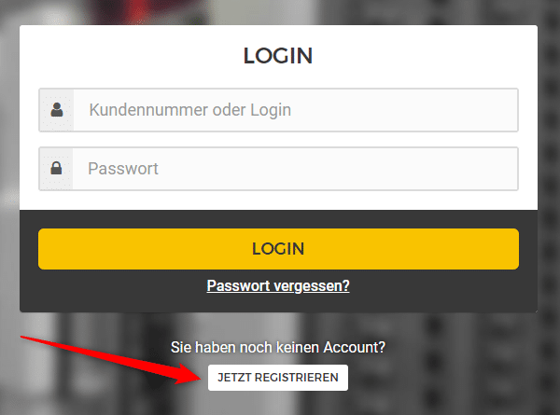
Task: Click the LOGIN heading at top
Action: pyautogui.click(x=278, y=56)
